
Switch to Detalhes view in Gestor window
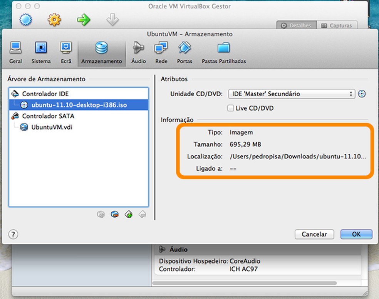pos(297,25)
